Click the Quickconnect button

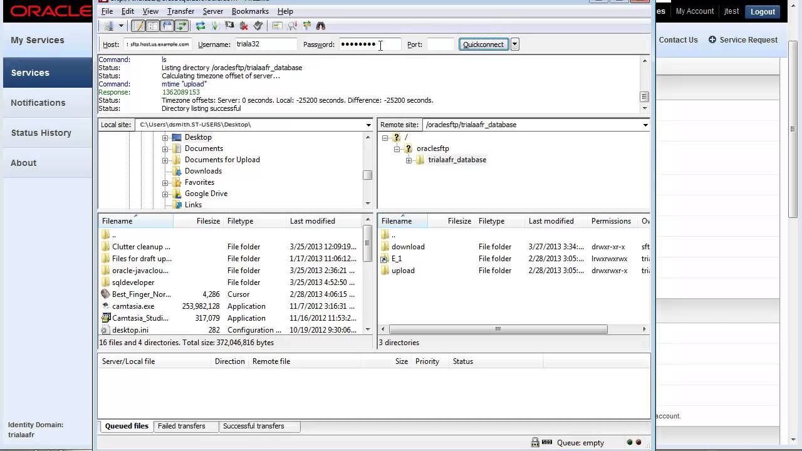click(483, 44)
